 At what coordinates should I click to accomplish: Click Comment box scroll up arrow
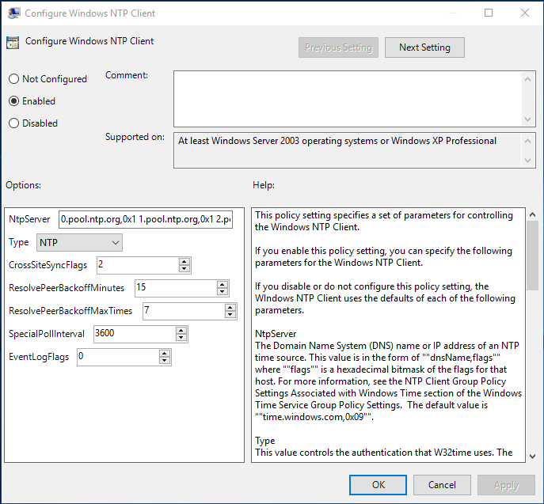click(527, 79)
